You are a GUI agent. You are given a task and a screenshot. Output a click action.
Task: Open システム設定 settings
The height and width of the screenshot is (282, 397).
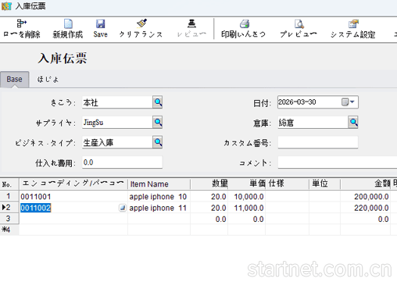(x=353, y=29)
